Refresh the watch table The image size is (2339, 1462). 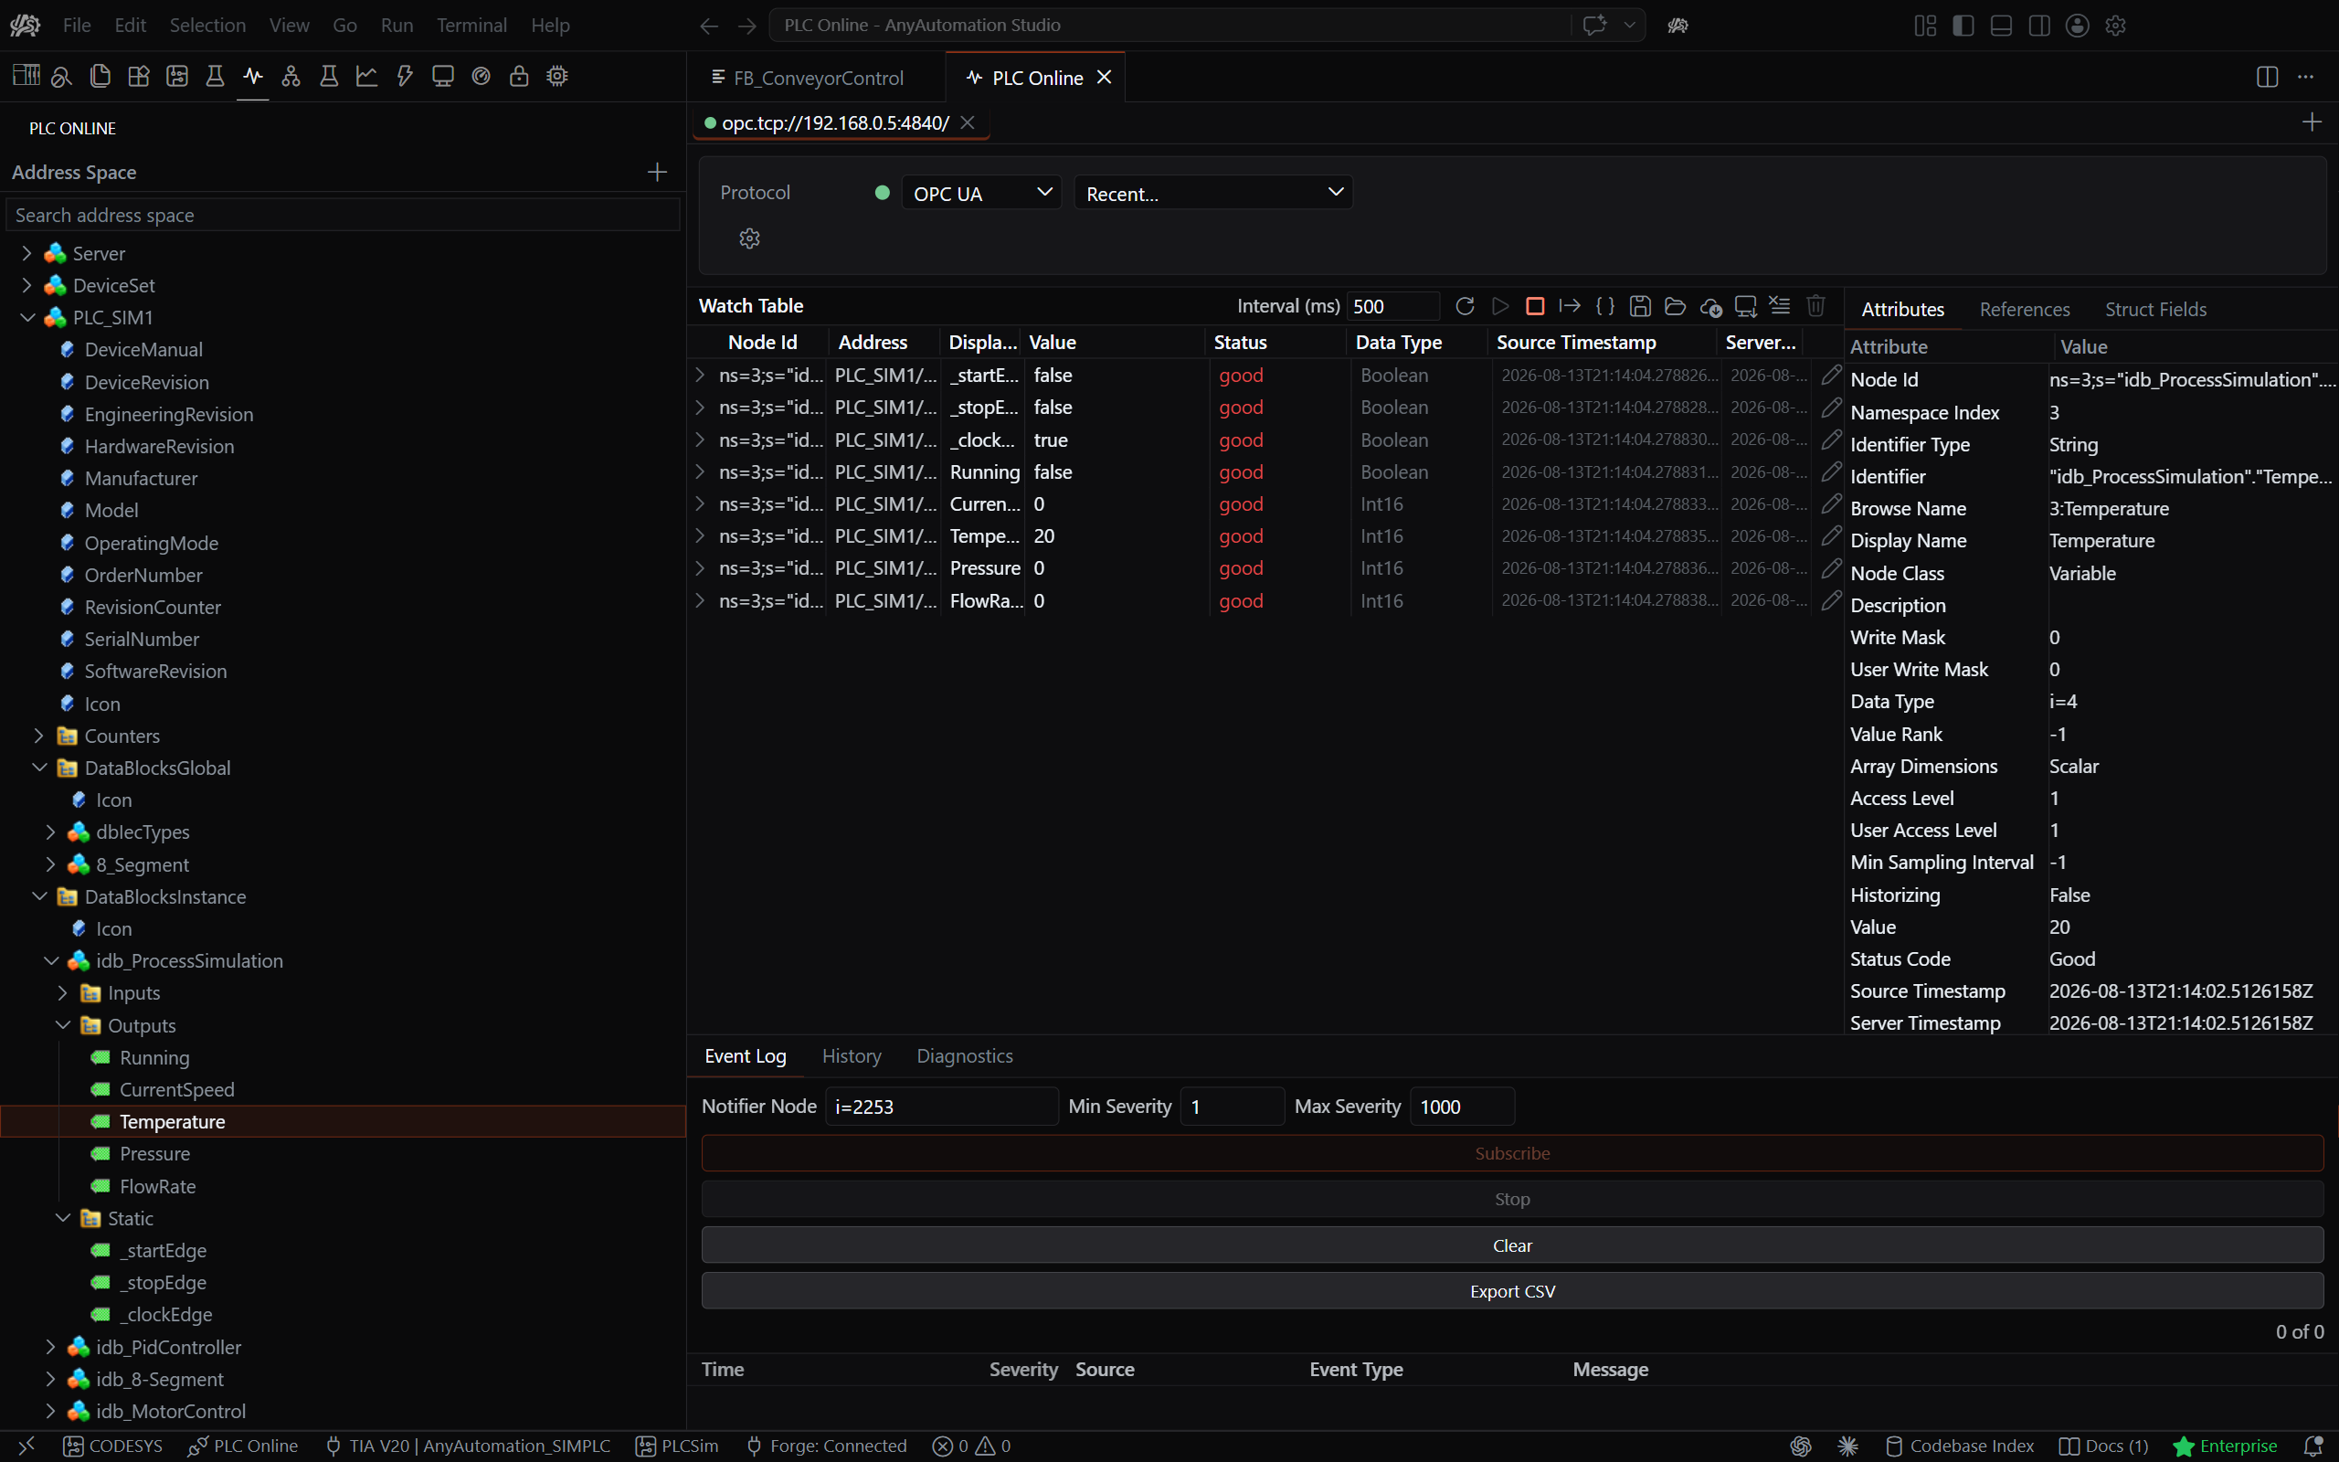[1466, 306]
